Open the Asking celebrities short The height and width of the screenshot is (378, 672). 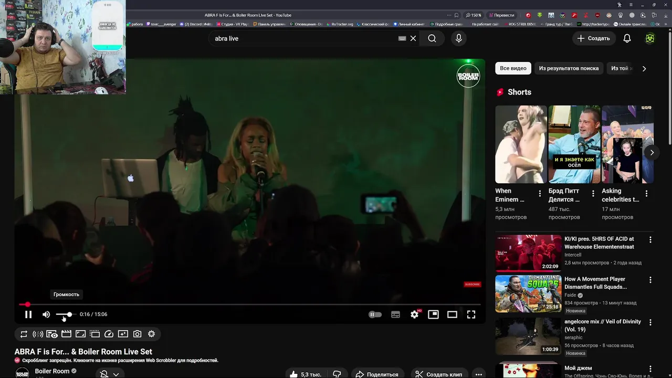coord(627,144)
